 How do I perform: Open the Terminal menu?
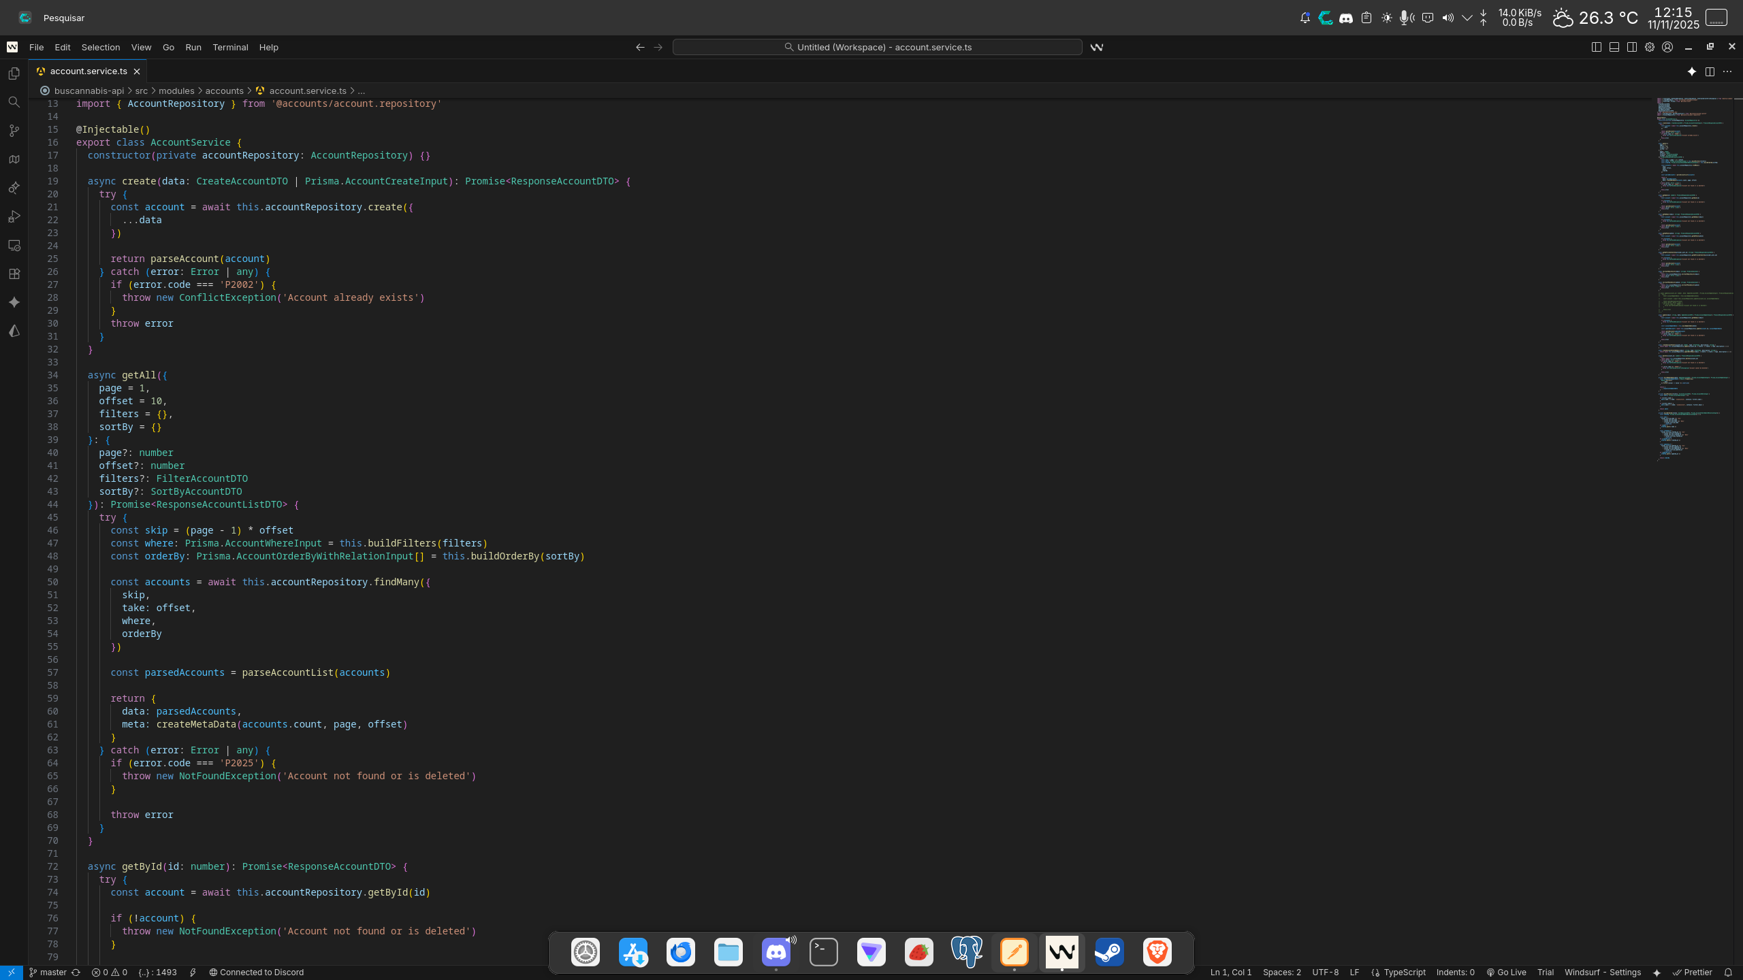pyautogui.click(x=230, y=47)
